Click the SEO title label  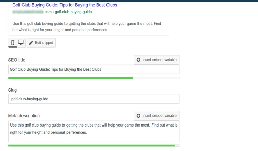coord(16,60)
